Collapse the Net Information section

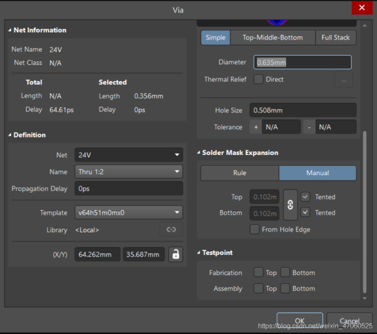coord(10,31)
